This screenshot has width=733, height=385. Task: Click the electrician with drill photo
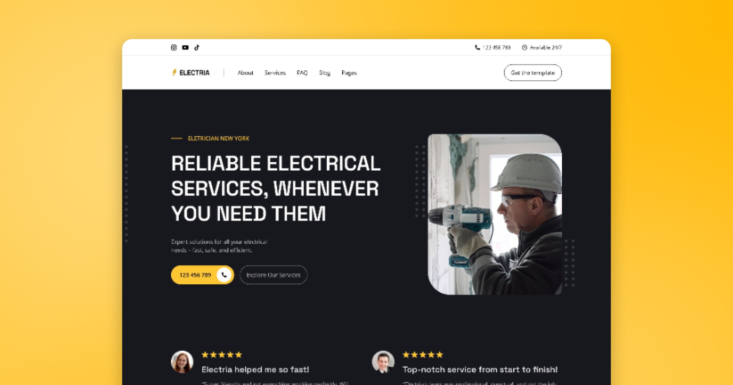(x=495, y=214)
